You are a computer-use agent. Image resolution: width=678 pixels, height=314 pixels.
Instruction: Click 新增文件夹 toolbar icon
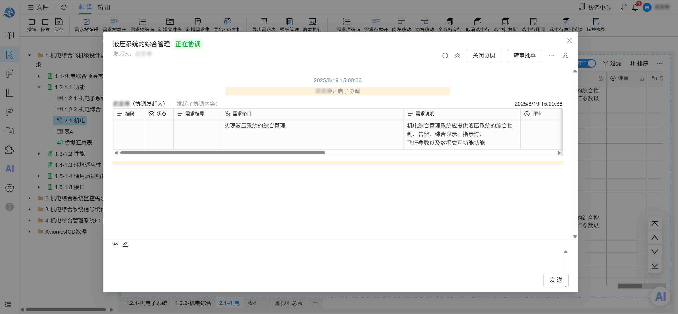[170, 22]
